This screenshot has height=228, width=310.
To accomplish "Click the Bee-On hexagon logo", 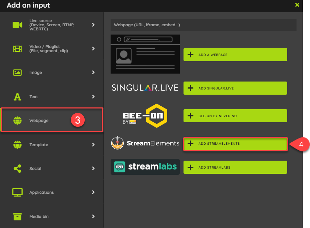I will click(157, 116).
